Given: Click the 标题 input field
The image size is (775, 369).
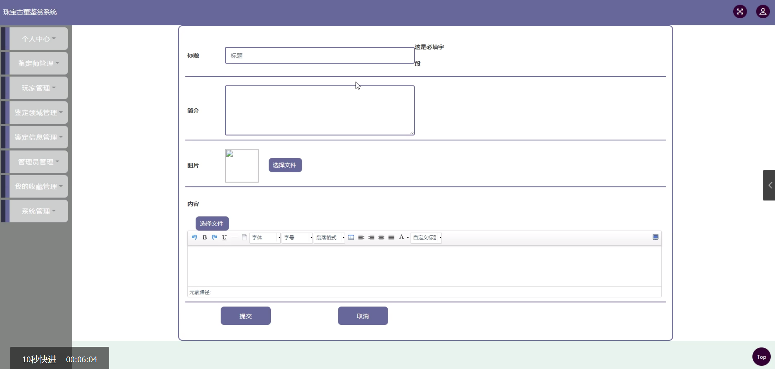Looking at the screenshot, I should coord(319,55).
